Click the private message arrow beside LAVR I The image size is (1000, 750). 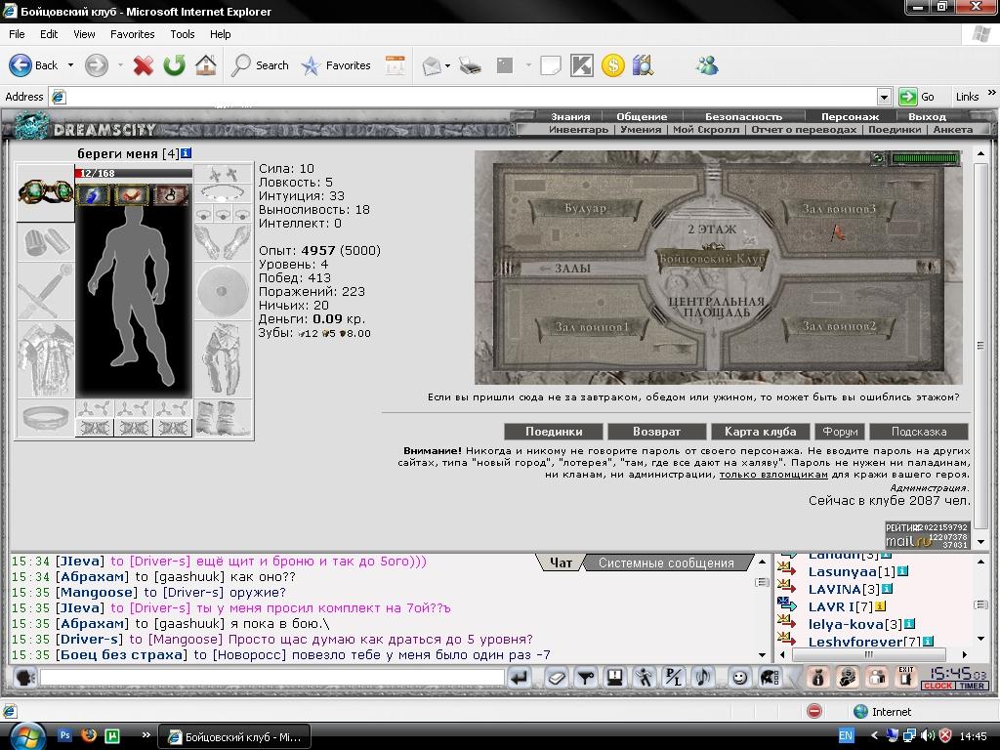pyautogui.click(x=787, y=605)
